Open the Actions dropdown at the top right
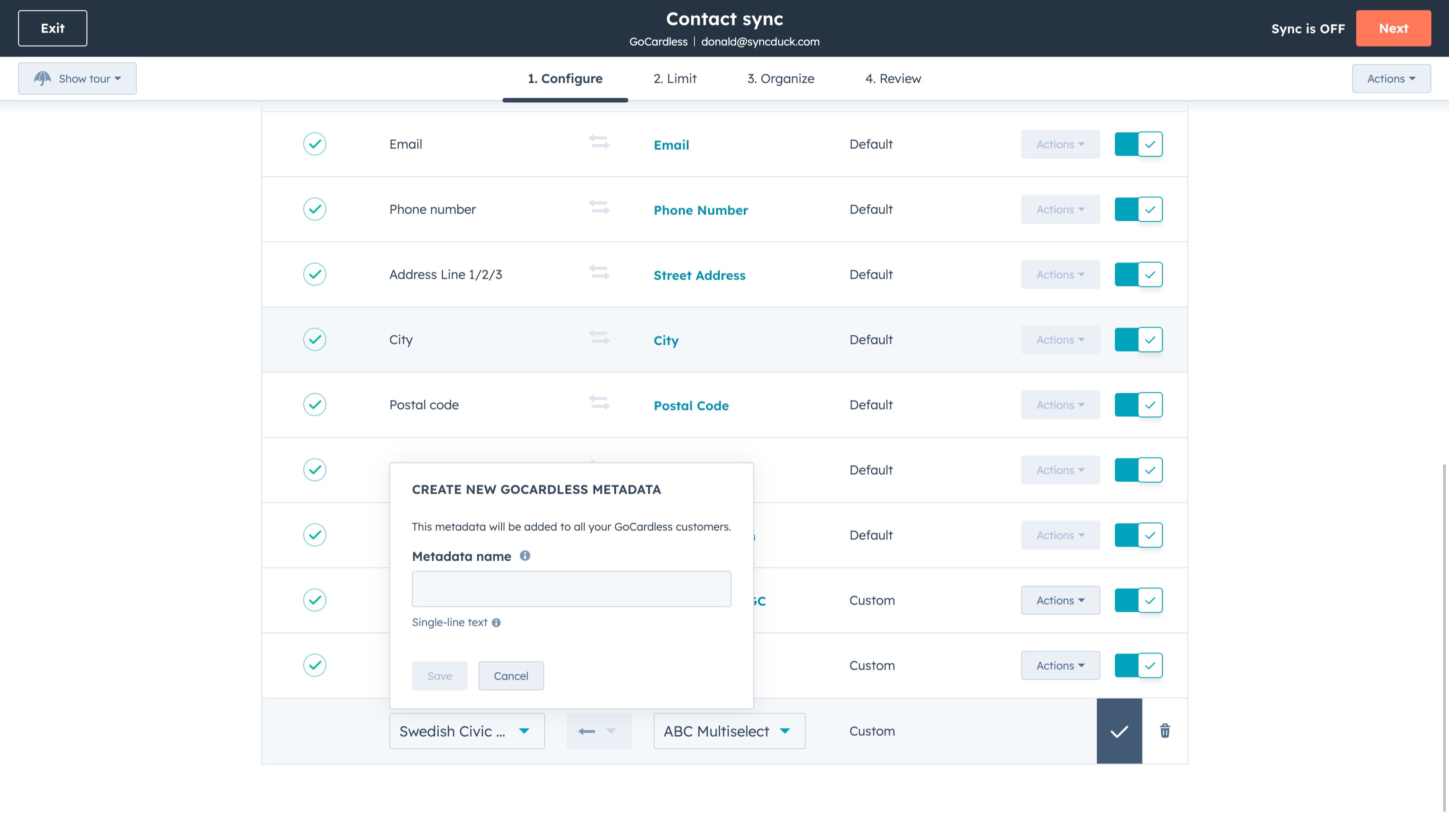 pyautogui.click(x=1391, y=78)
